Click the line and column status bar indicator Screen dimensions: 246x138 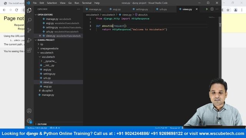[161, 128]
